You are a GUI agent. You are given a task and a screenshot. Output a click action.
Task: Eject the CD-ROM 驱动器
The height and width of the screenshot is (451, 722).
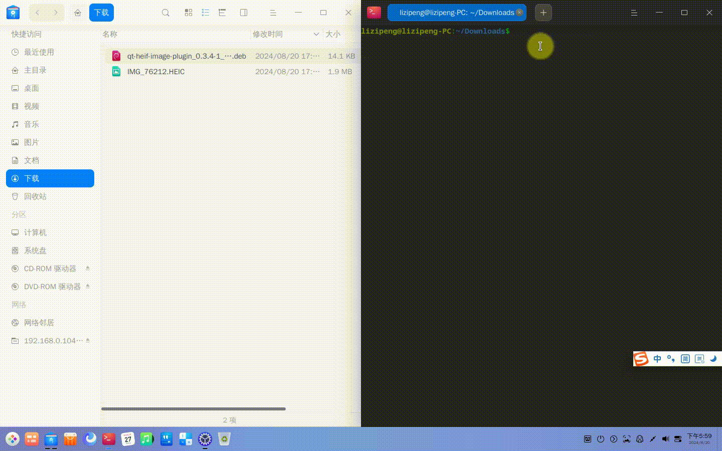click(x=88, y=268)
